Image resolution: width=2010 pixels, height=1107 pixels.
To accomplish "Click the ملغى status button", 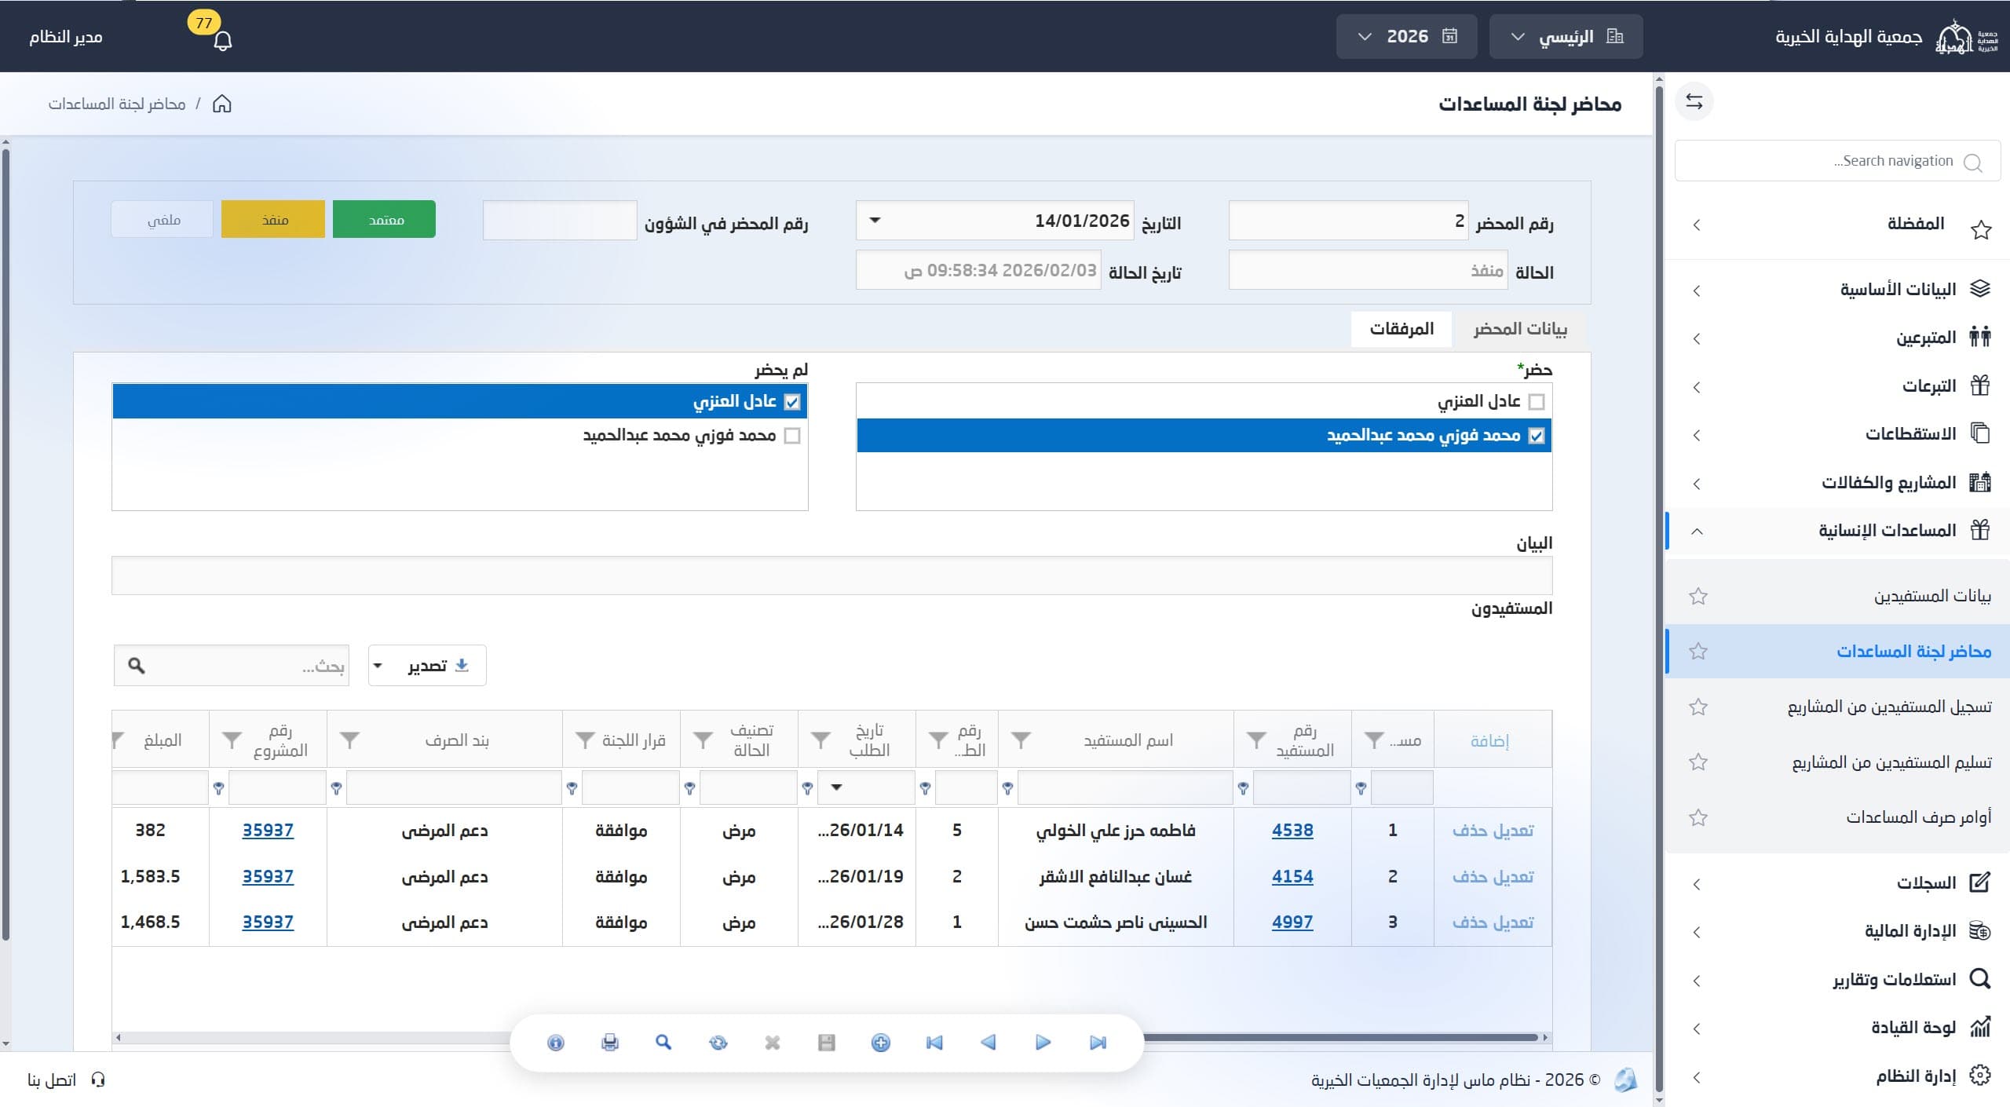I will (x=162, y=219).
